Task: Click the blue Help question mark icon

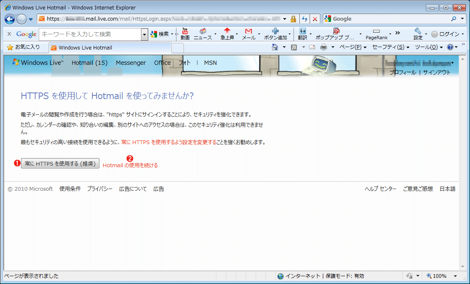Action: tap(450, 47)
